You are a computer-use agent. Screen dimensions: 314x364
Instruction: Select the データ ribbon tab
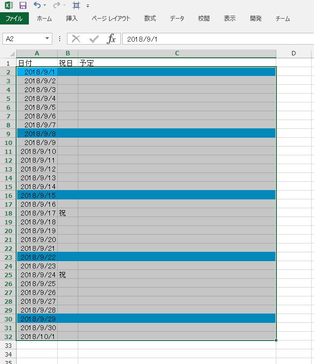coord(177,18)
